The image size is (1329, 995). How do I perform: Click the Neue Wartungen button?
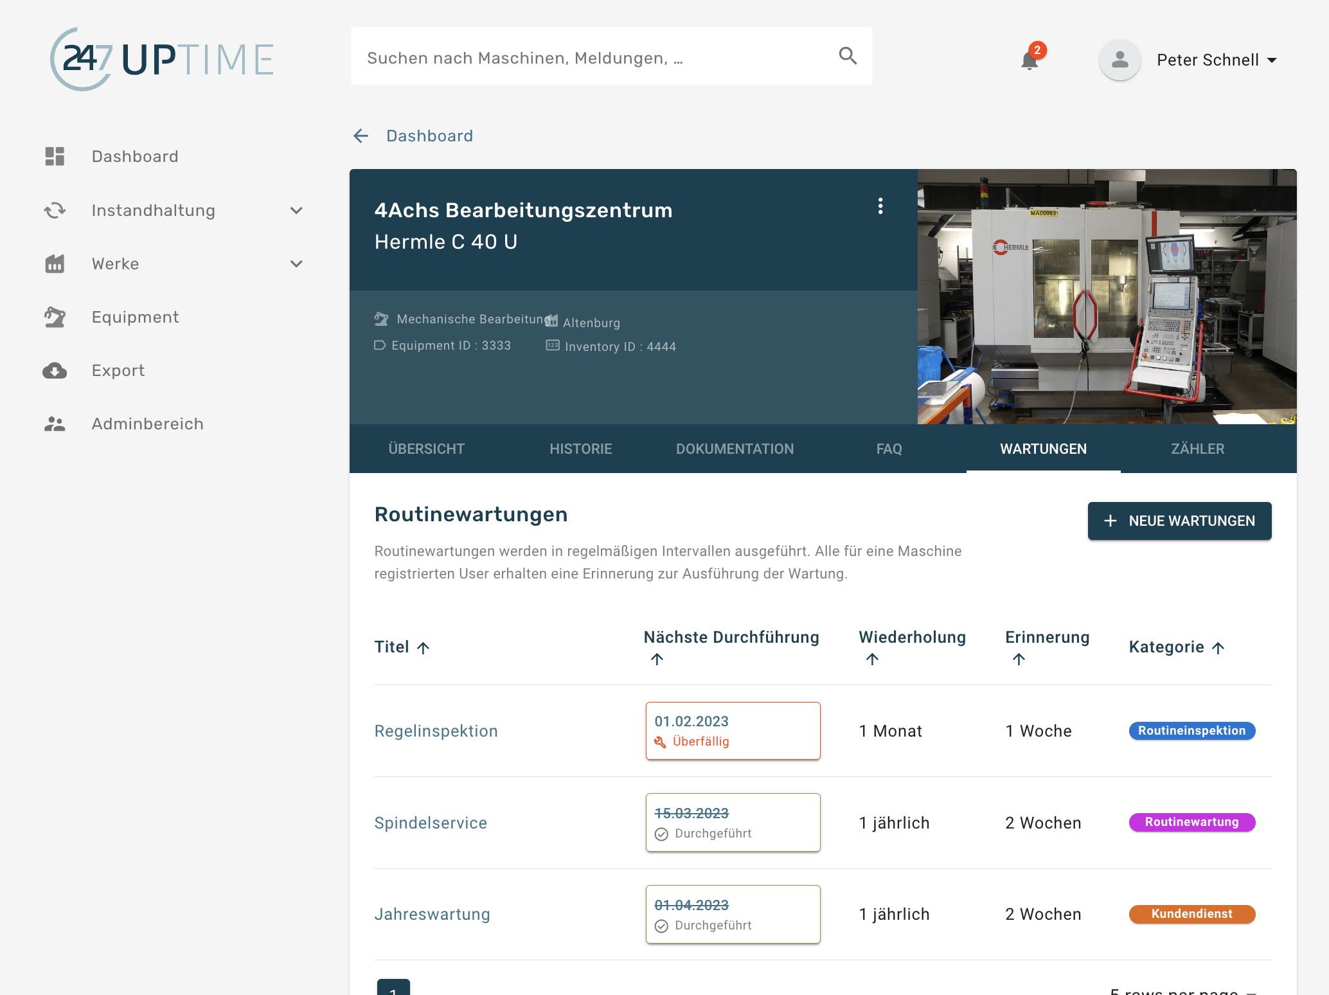[1179, 521]
